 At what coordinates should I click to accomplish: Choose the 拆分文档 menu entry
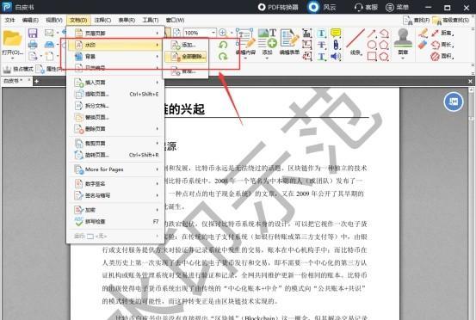[115, 106]
